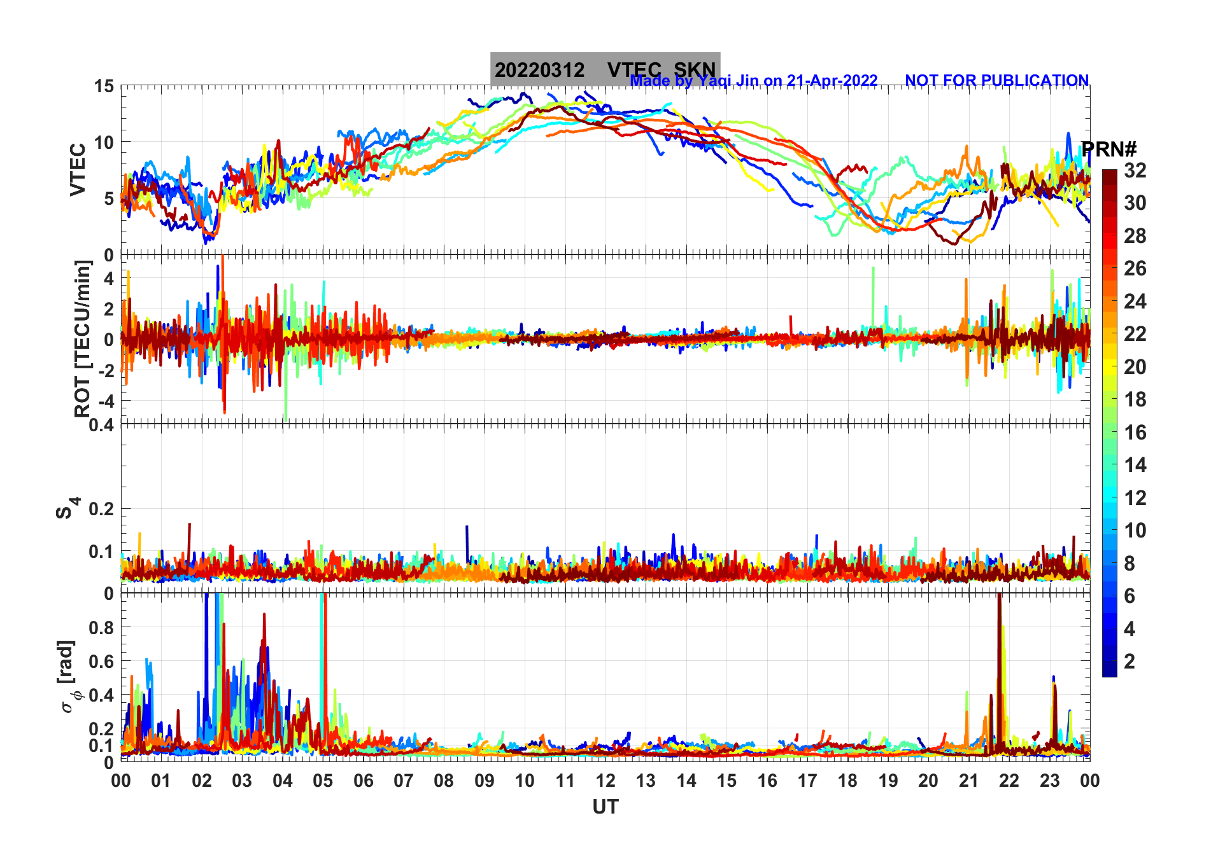The image size is (1211, 846).
Task: Click the UT axis tick label 13
Action: pyautogui.click(x=646, y=781)
